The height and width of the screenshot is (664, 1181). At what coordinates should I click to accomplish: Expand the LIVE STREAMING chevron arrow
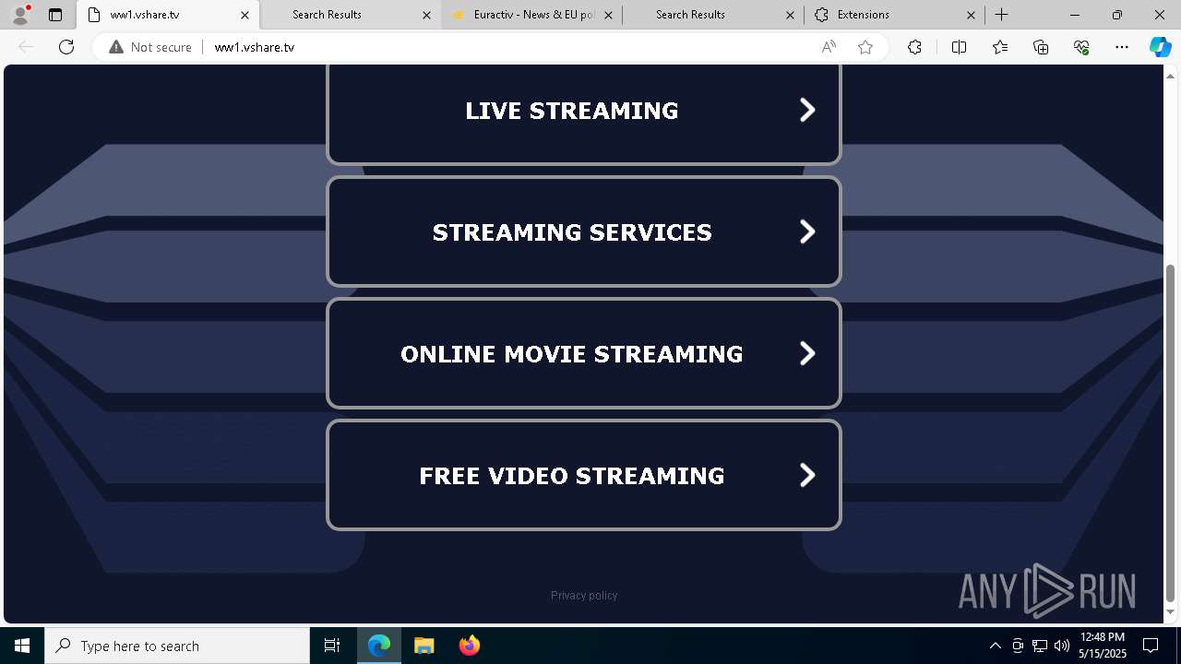point(807,111)
